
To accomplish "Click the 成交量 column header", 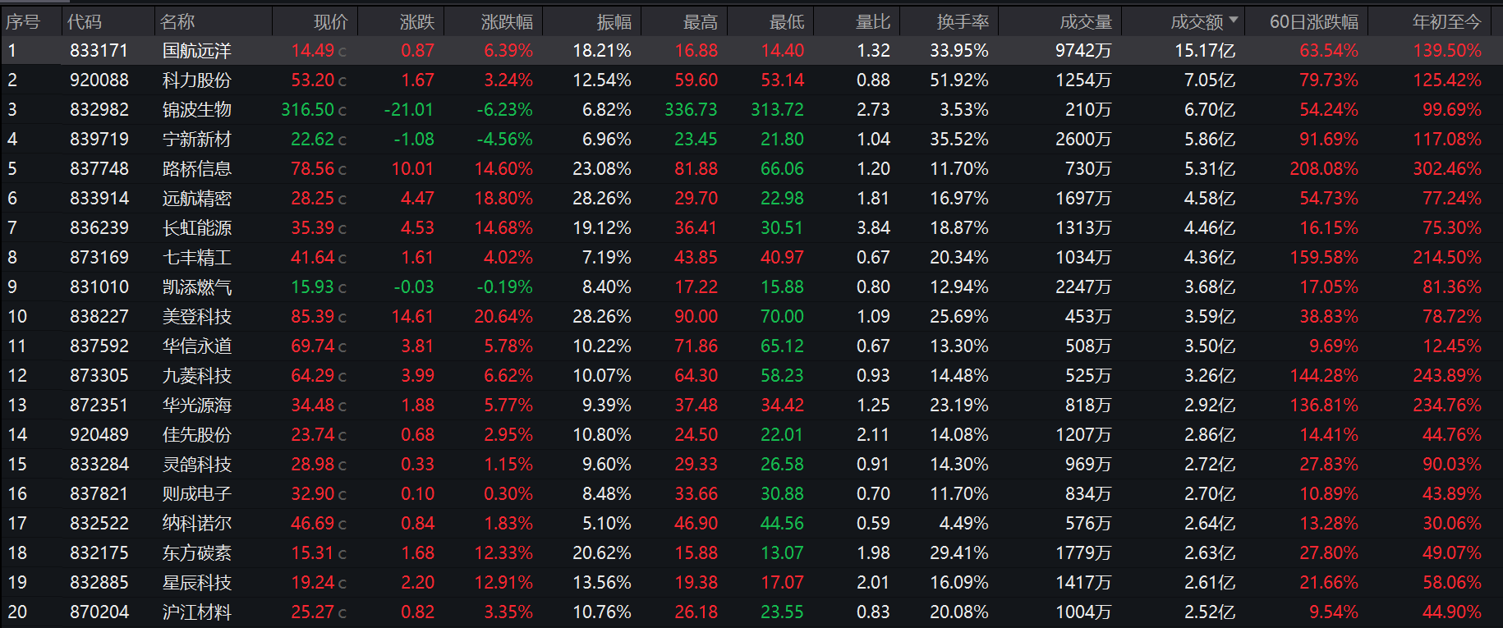I will 1086,22.
